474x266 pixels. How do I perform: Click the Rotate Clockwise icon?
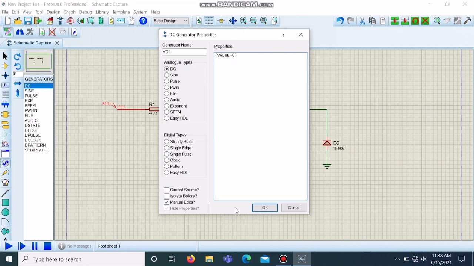17,57
